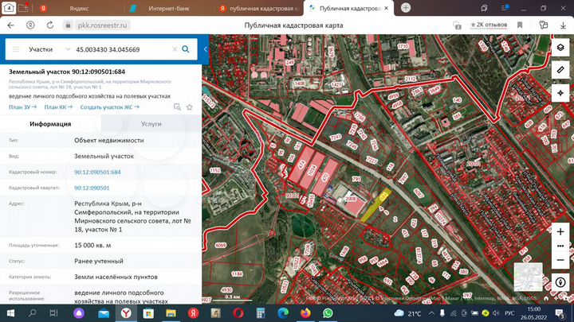Click the search magnifier icon
The image size is (574, 322).
185,49
